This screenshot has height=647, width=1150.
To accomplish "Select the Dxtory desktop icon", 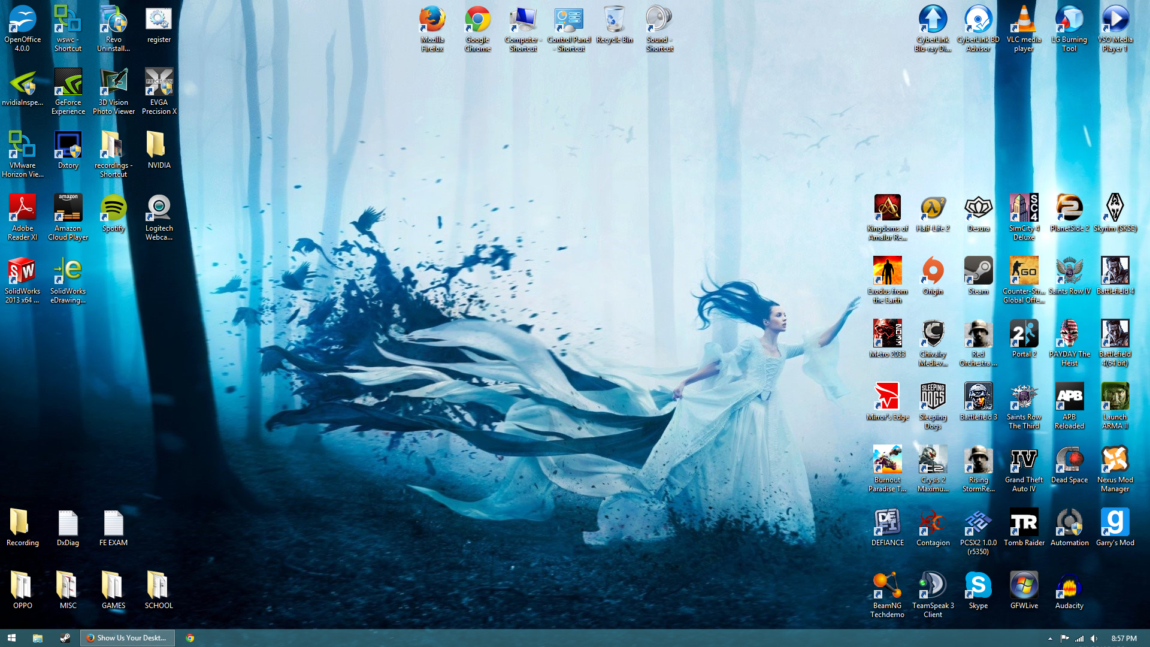I will pos(68,150).
